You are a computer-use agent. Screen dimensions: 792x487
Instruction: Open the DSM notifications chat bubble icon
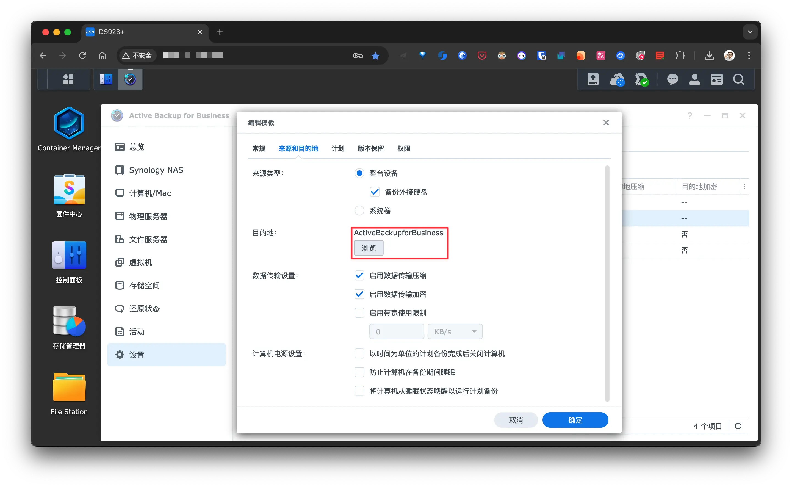tap(672, 79)
